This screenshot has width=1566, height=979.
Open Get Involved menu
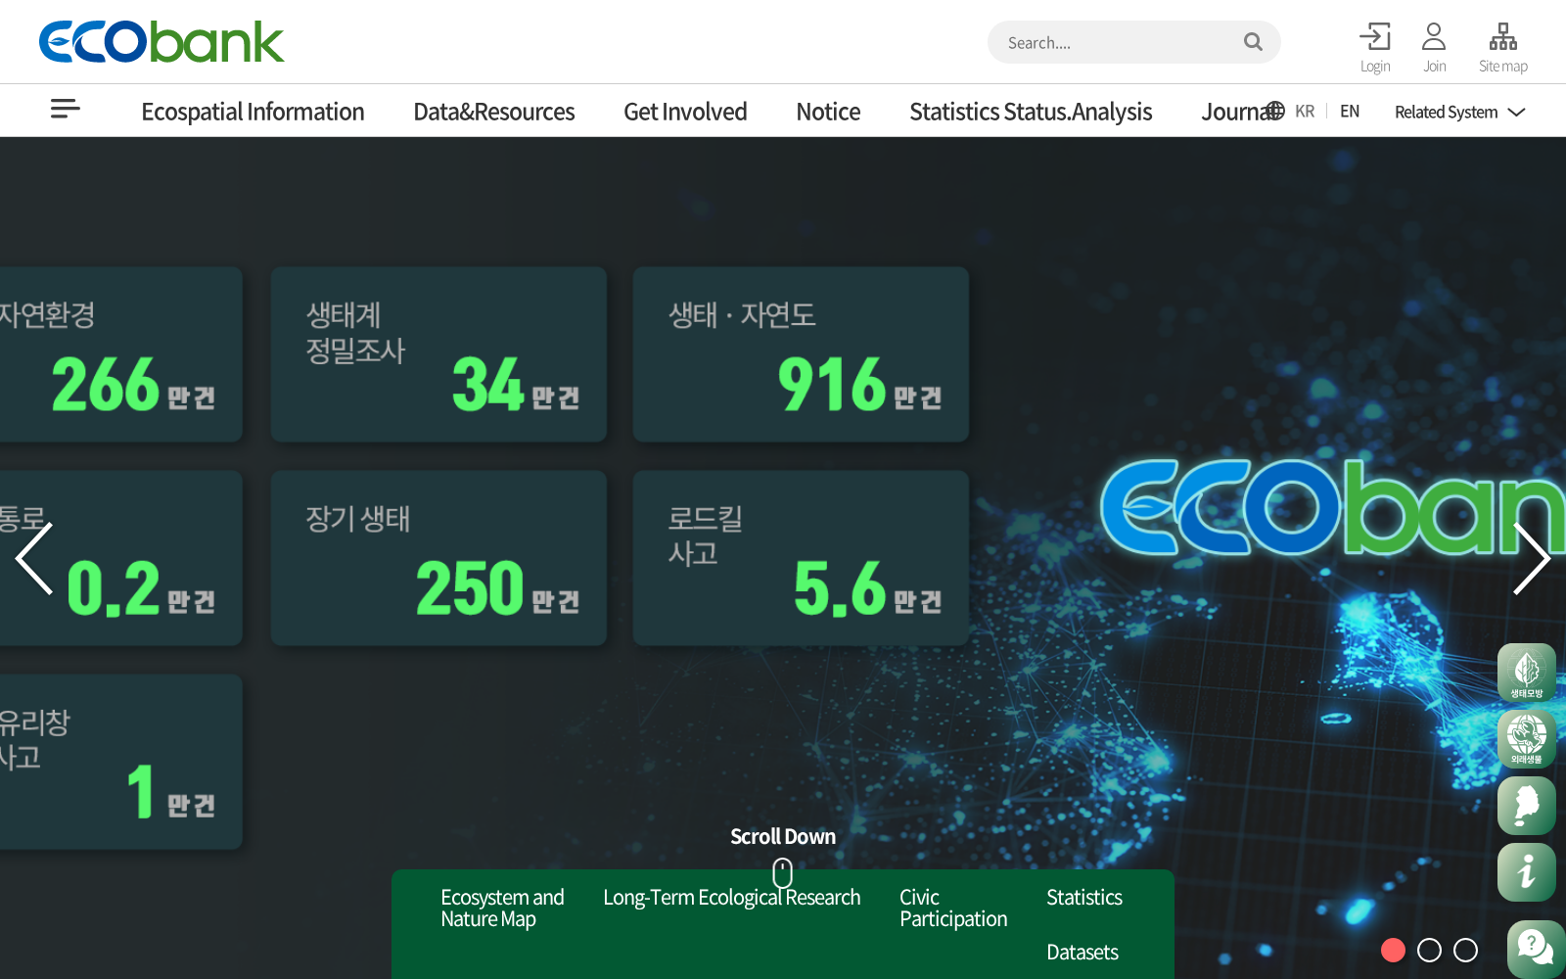[685, 112]
